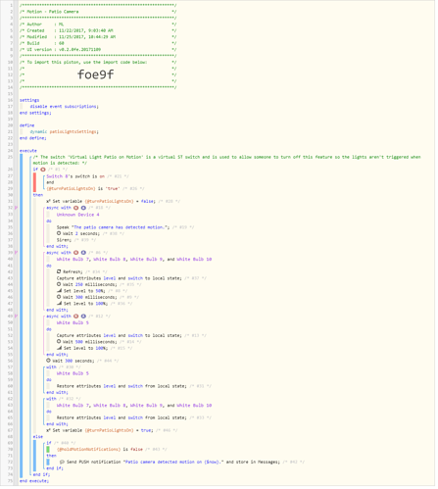Click the red condition bar beside lines 27-29

click(34, 183)
